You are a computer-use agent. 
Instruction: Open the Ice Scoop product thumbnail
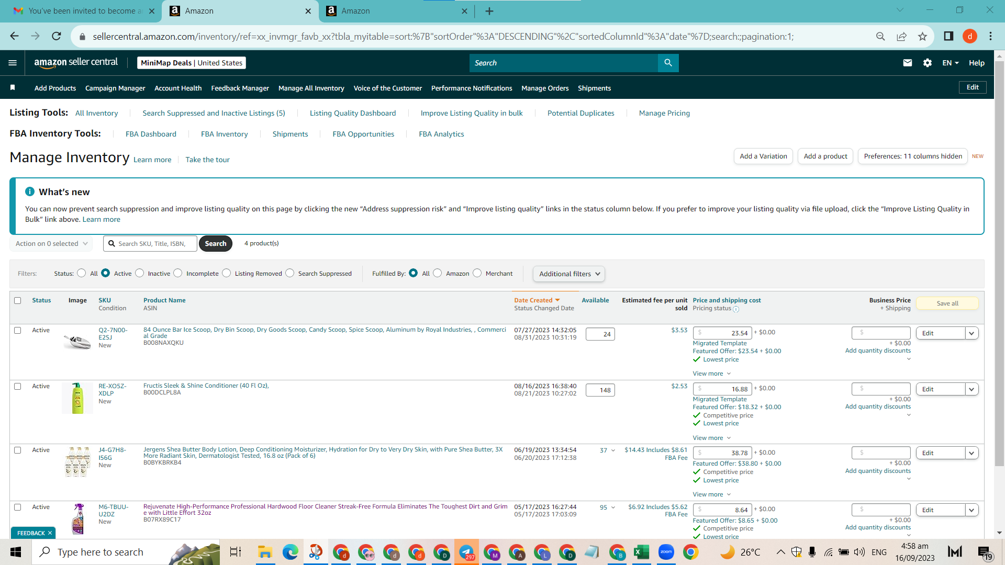(x=77, y=342)
